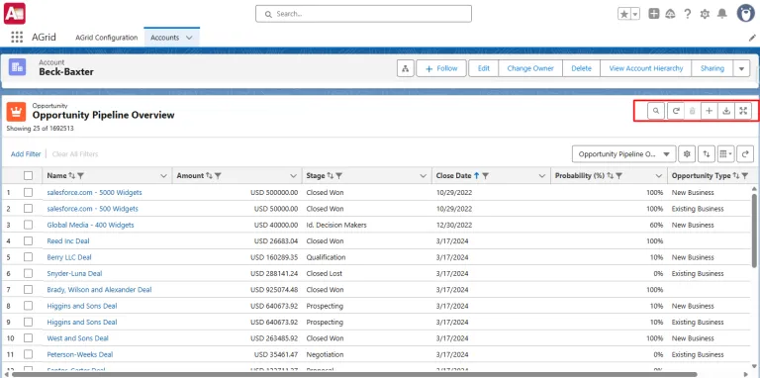The image size is (760, 378).
Task: Click the Stage column filter funnel
Action: [339, 176]
